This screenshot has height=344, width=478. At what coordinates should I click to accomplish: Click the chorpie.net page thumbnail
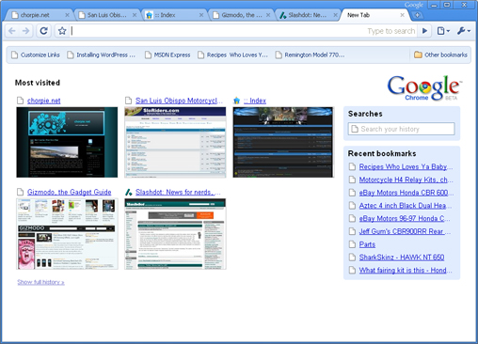point(67,142)
